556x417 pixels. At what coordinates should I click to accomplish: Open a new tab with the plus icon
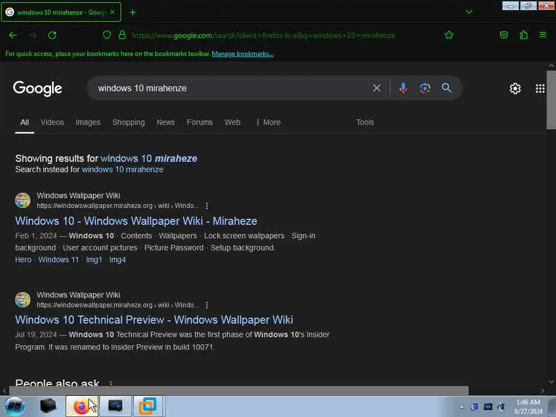[x=132, y=12]
